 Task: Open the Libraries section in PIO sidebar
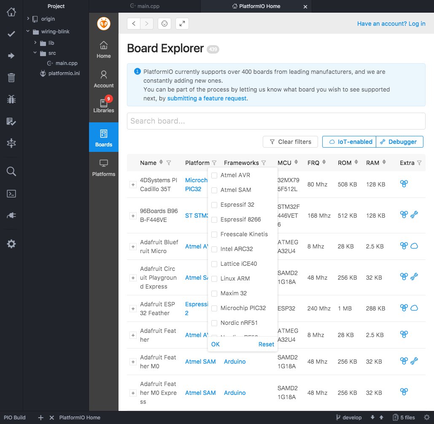[x=104, y=106]
